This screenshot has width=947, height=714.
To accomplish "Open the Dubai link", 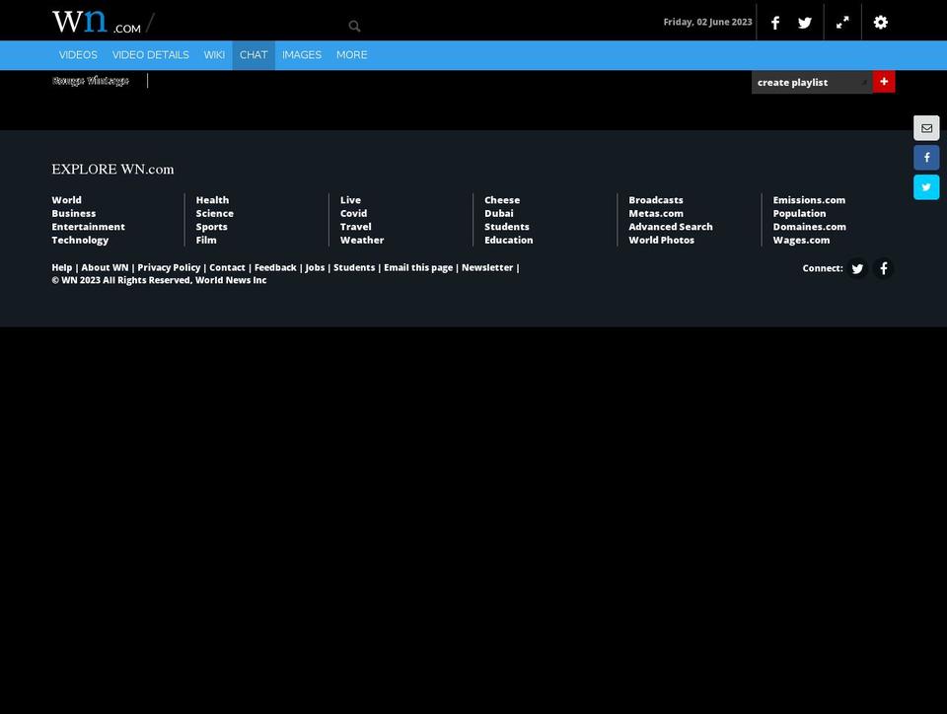I will pyautogui.click(x=499, y=213).
